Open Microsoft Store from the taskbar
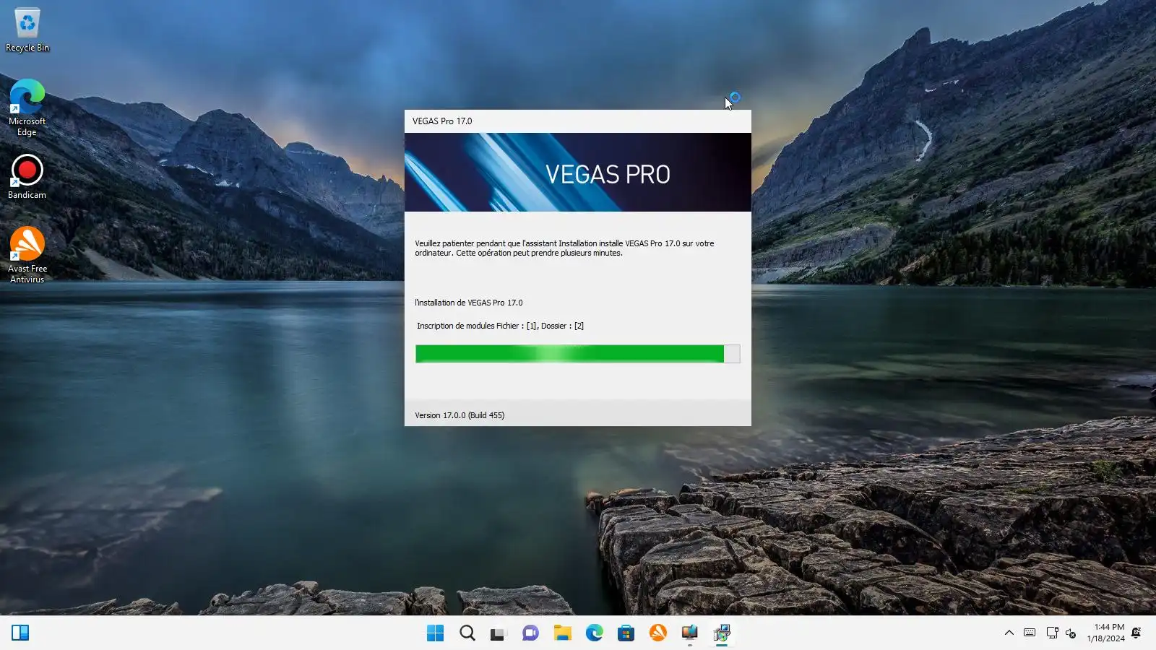The width and height of the screenshot is (1156, 650). coord(626,633)
